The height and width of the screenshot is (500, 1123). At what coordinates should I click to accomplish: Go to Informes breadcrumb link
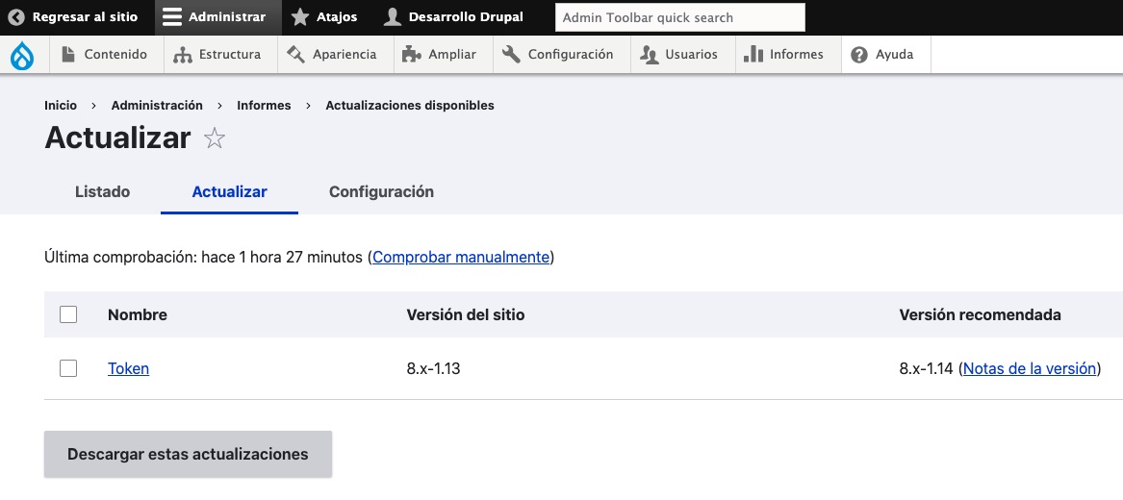264,105
